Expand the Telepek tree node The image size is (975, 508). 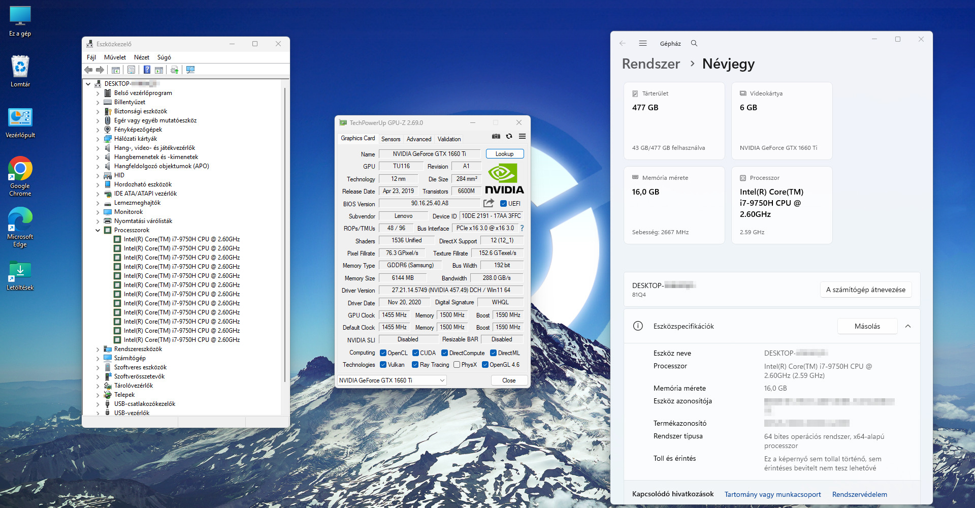click(98, 395)
